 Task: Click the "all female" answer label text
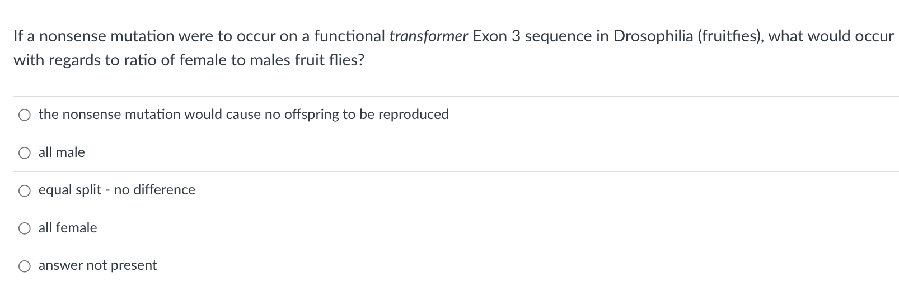[68, 228]
